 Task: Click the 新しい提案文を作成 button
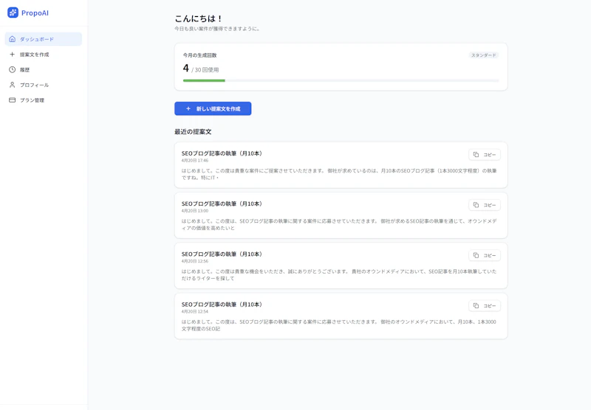tap(213, 108)
